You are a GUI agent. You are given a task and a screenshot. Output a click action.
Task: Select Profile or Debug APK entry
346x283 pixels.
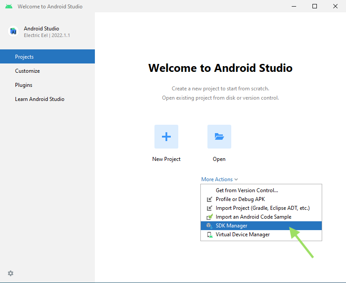261,199
